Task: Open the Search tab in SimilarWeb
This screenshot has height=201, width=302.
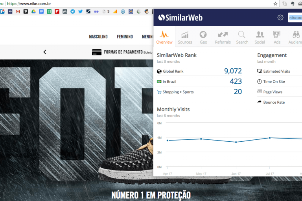Action: click(x=242, y=37)
